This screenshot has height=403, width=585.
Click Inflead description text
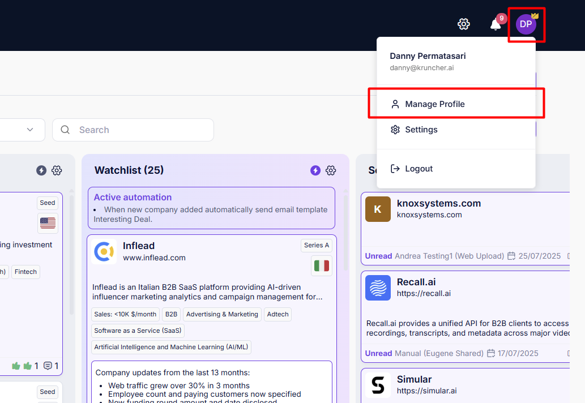click(x=207, y=292)
